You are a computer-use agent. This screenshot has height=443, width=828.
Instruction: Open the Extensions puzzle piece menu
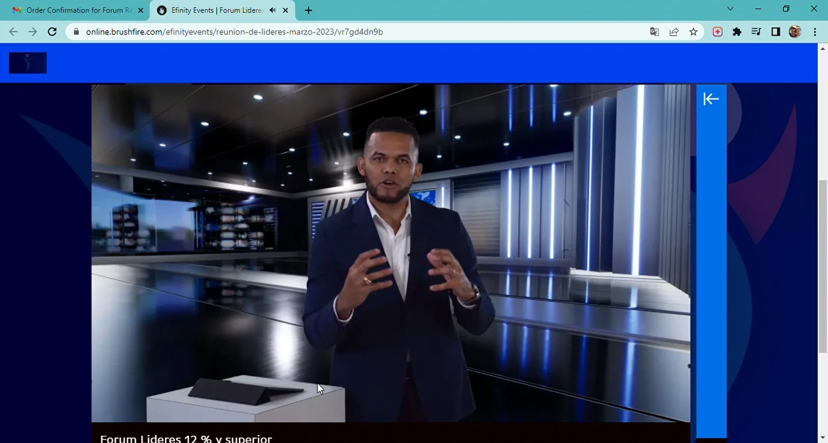(x=737, y=32)
